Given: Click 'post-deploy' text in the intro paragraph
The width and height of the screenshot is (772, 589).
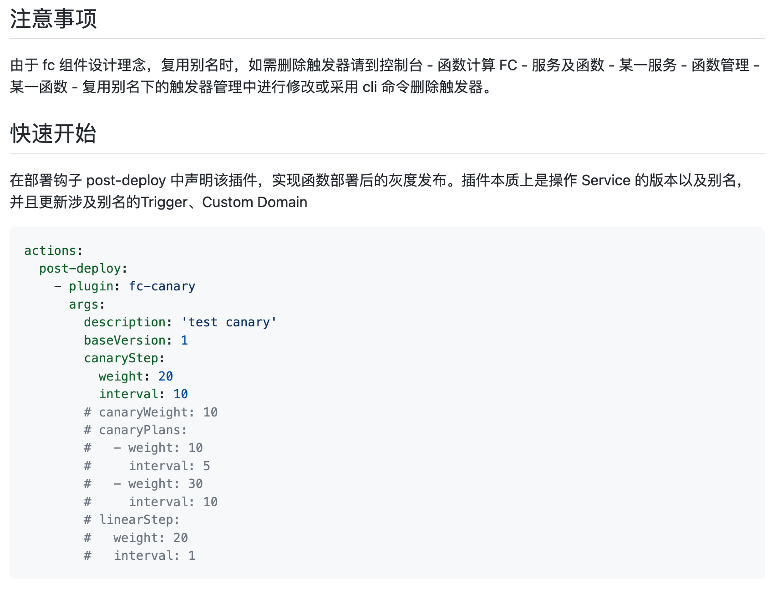Looking at the screenshot, I should [x=126, y=180].
